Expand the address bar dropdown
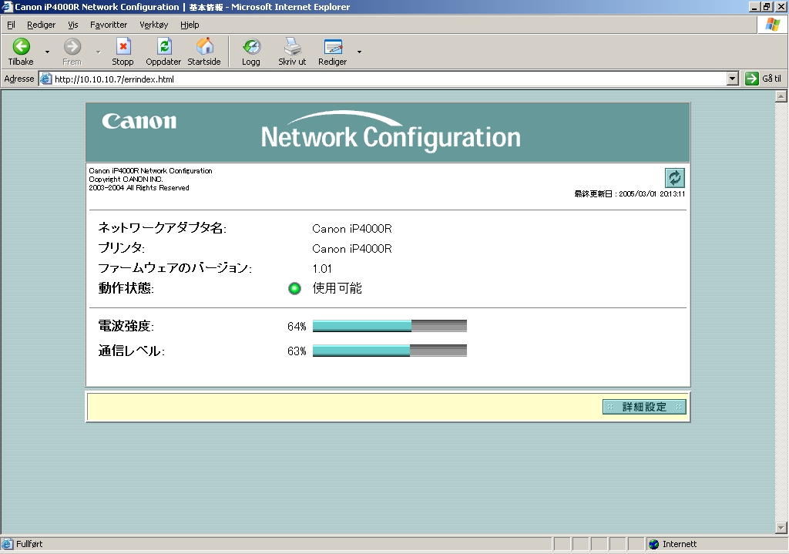 coord(733,79)
